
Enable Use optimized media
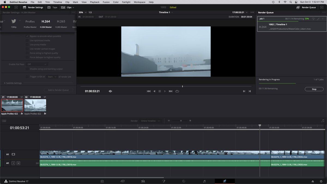pyautogui.click(x=27, y=40)
